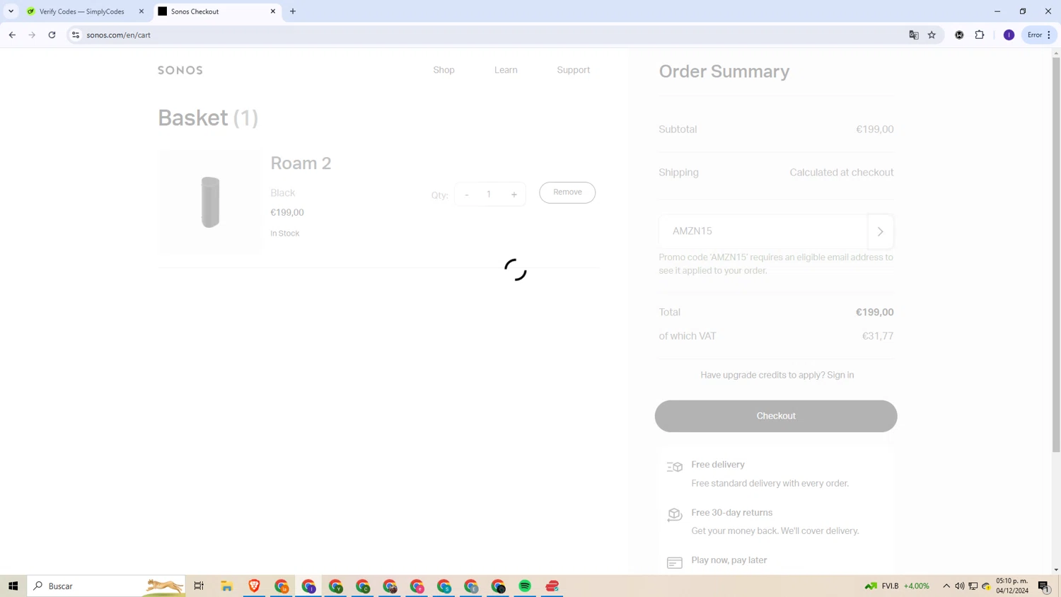Click the Sonos logo
The width and height of the screenshot is (1061, 597).
click(180, 70)
